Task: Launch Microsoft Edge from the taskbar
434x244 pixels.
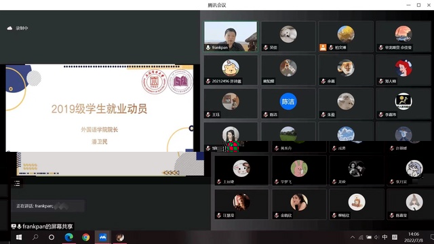Action: click(x=68, y=237)
